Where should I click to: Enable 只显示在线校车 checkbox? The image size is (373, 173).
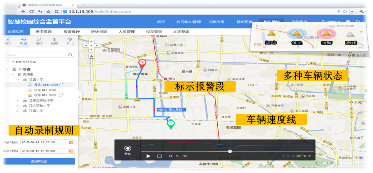coord(8,62)
